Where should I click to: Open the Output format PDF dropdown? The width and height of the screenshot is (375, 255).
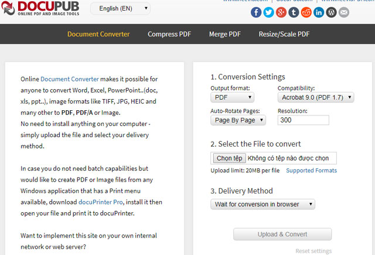pos(232,97)
